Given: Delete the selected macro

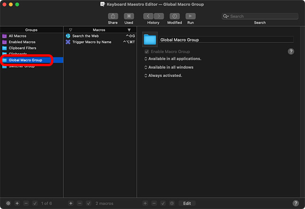Looking at the screenshot, I should click(80, 203).
